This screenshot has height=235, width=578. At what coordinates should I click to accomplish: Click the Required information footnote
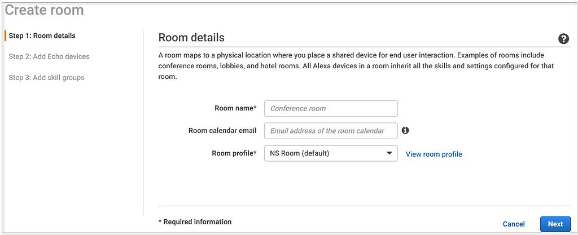(x=195, y=222)
